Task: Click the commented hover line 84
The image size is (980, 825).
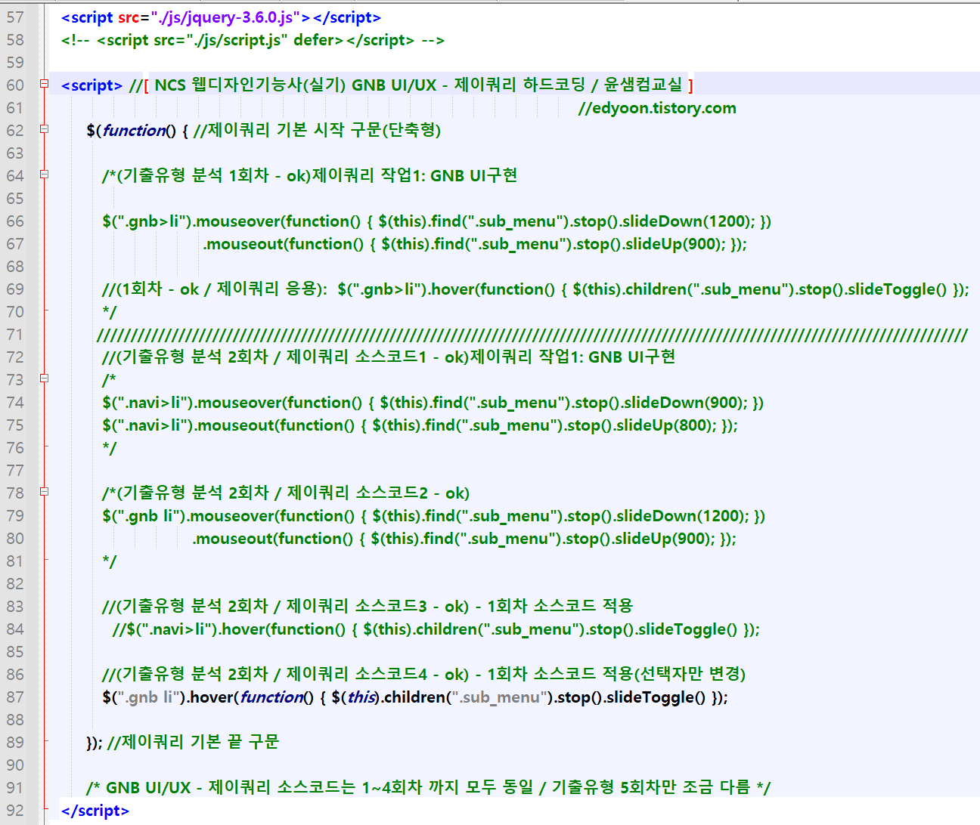Action: pos(436,629)
